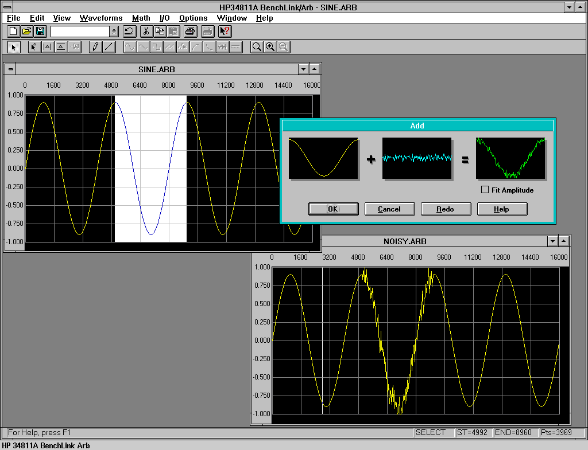This screenshot has width=588, height=450.
Task: Click the green result preview in Add dialog
Action: [x=510, y=158]
